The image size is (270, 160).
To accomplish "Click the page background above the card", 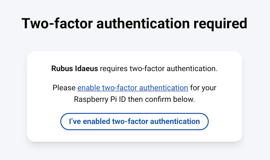I will 134,42.
